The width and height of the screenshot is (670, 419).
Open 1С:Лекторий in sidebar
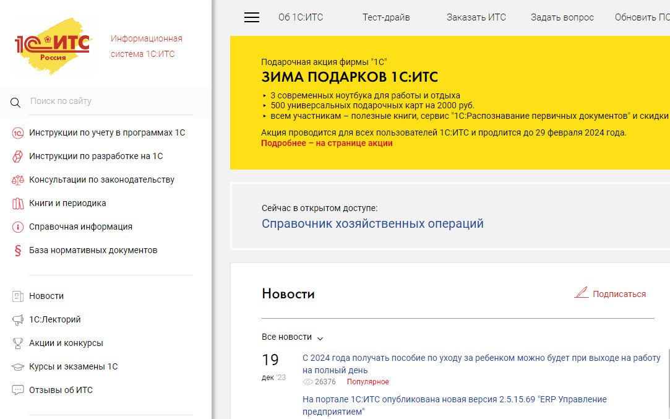54,319
